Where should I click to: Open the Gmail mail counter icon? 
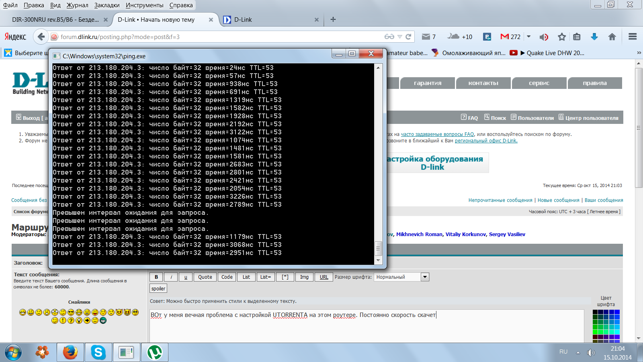click(510, 37)
